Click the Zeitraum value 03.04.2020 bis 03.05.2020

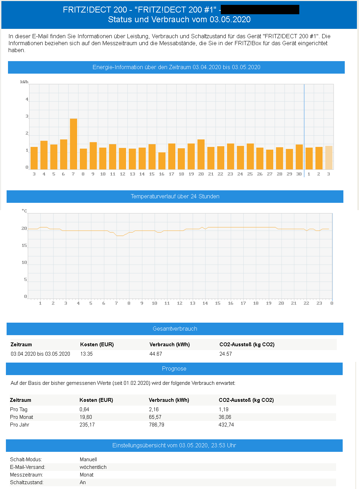point(40,354)
